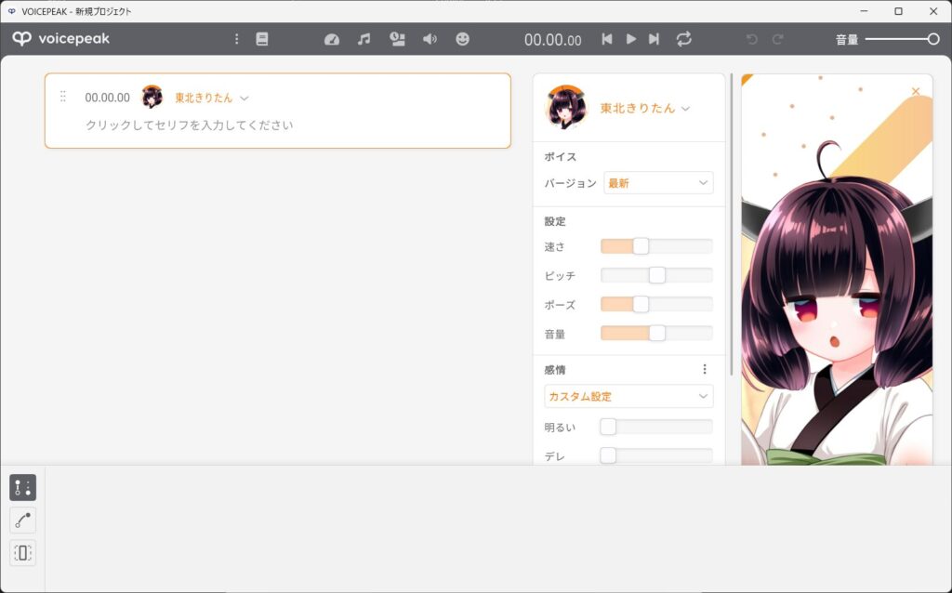Click the ボイス section heading

(560, 156)
